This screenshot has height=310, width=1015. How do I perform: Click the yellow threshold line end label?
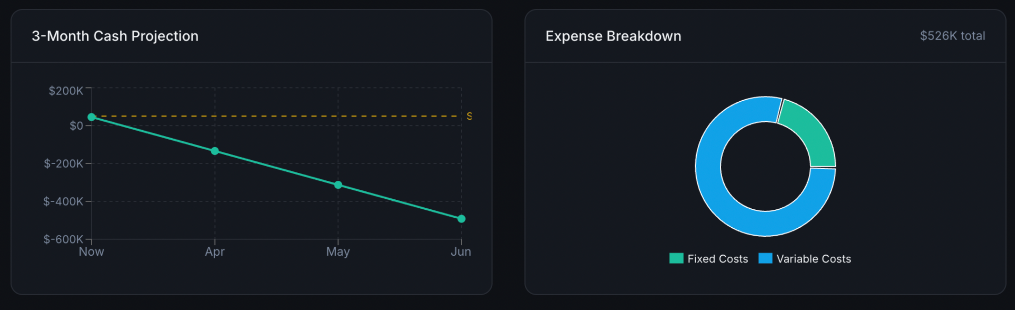click(x=469, y=116)
